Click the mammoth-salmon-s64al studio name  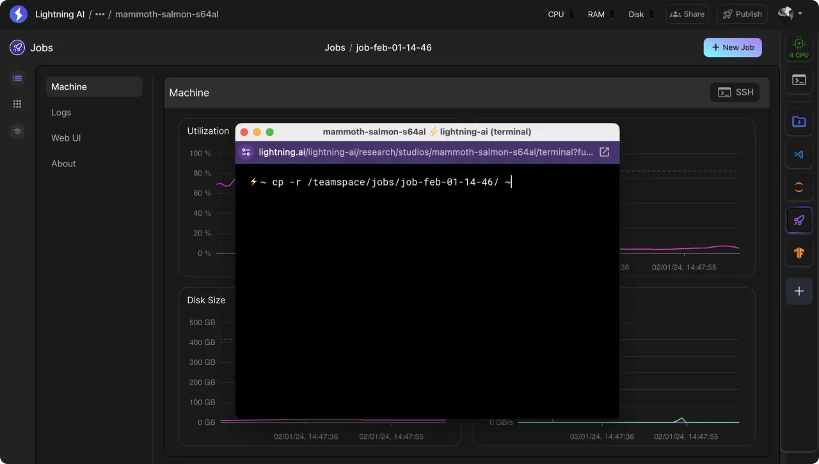(167, 14)
